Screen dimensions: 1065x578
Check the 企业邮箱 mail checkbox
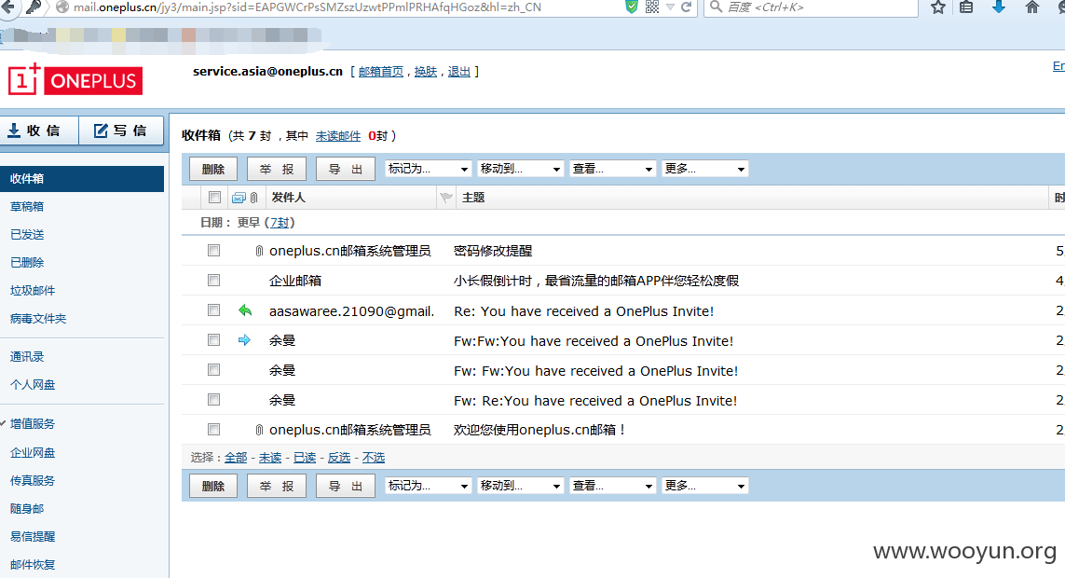[x=214, y=280]
